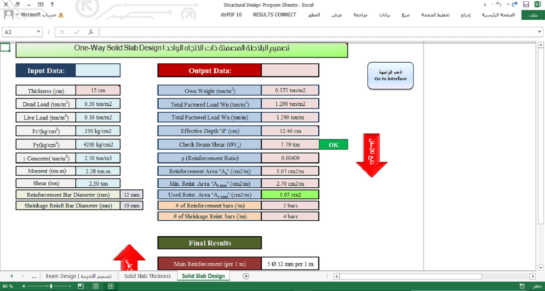Switch to Page Break Preview view
Image resolution: width=545 pixels, height=291 pixels.
(x=81, y=286)
